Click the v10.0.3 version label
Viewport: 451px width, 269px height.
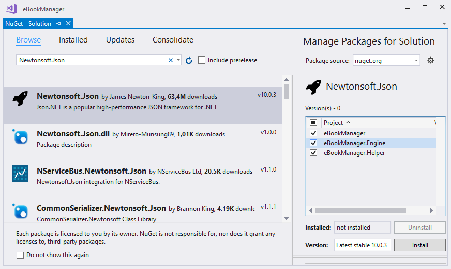(267, 94)
